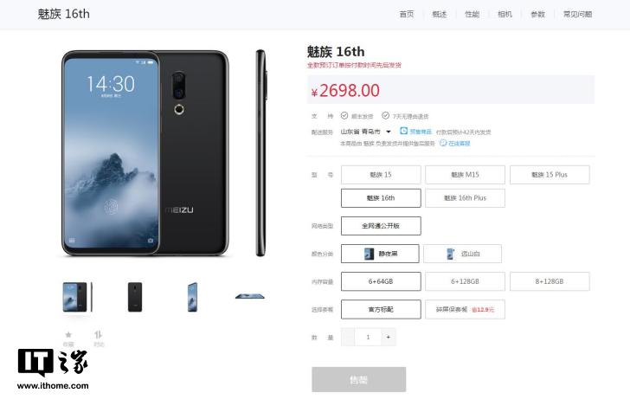Open the online customer service chat icon

[x=443, y=143]
